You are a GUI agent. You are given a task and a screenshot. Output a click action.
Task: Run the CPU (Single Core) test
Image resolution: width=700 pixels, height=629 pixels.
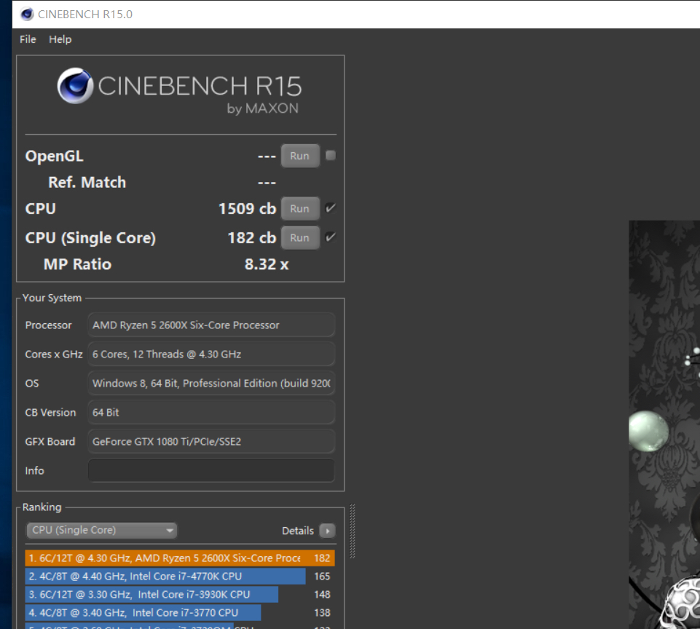click(x=299, y=238)
